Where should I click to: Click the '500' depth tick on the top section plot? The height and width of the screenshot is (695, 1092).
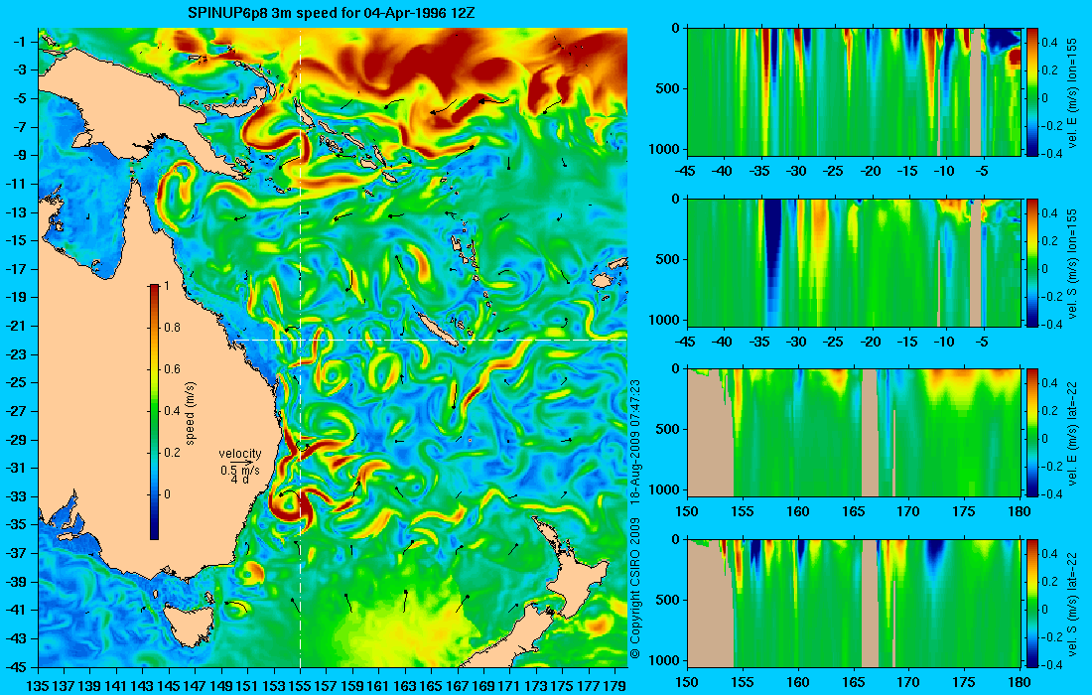click(x=670, y=88)
